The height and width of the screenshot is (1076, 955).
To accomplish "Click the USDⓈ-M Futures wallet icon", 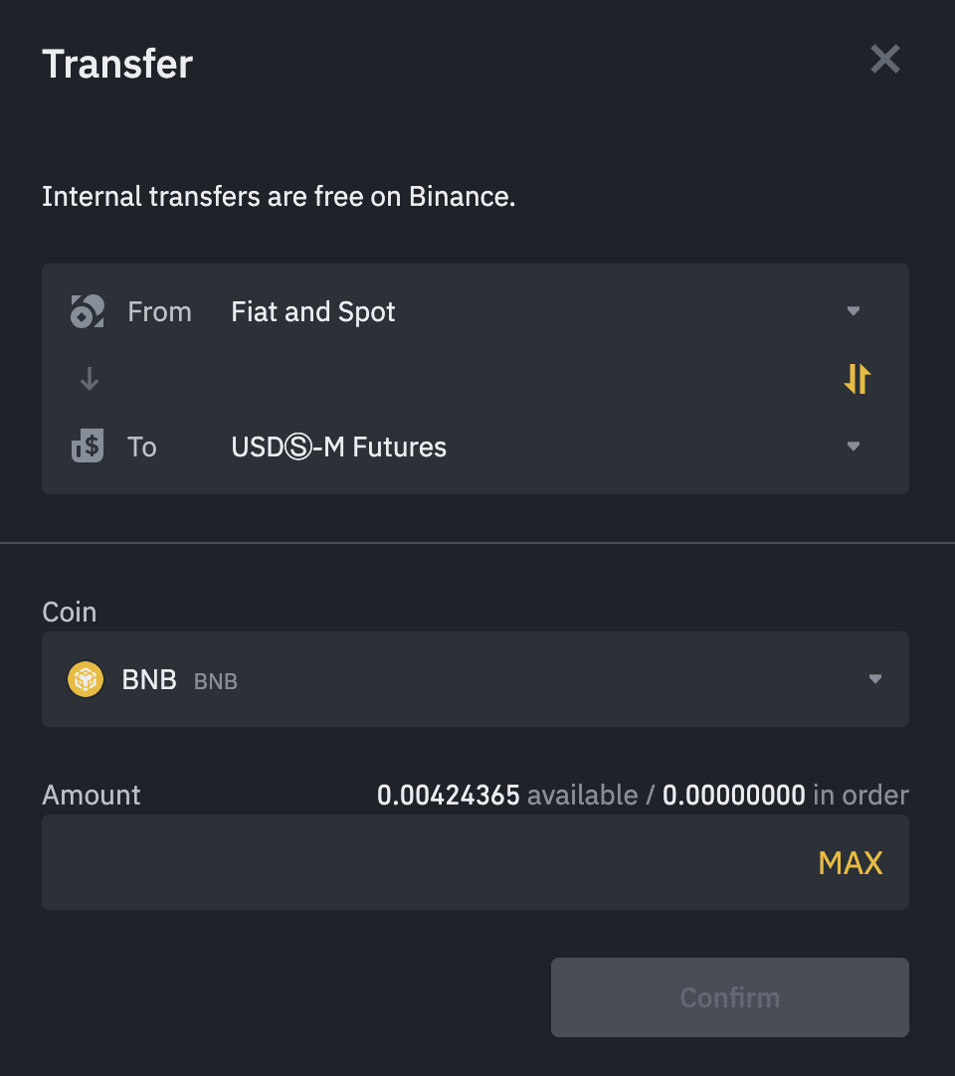I will click(x=87, y=446).
